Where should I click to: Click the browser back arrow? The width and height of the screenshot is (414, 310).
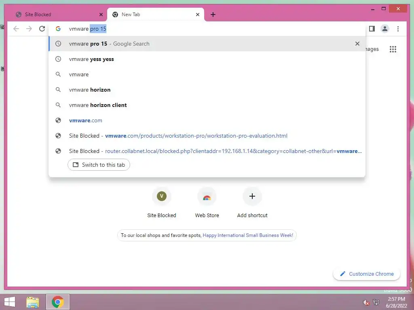click(16, 29)
